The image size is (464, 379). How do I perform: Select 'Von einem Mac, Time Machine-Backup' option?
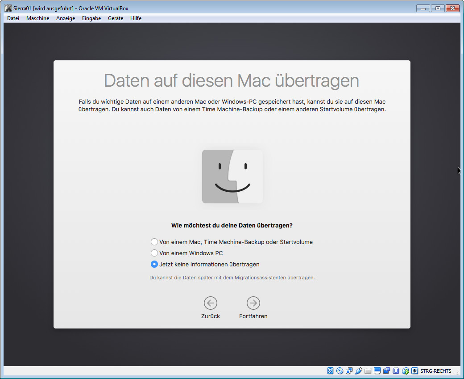click(x=154, y=242)
